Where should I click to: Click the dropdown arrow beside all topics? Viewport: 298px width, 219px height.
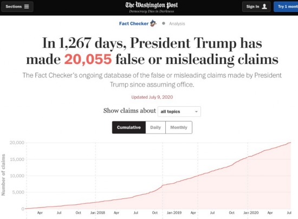coord(196,112)
